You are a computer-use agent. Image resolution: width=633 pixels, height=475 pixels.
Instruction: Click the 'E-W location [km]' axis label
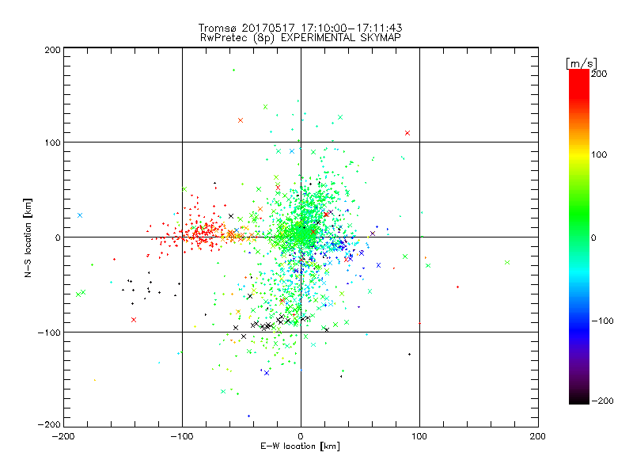pyautogui.click(x=300, y=446)
